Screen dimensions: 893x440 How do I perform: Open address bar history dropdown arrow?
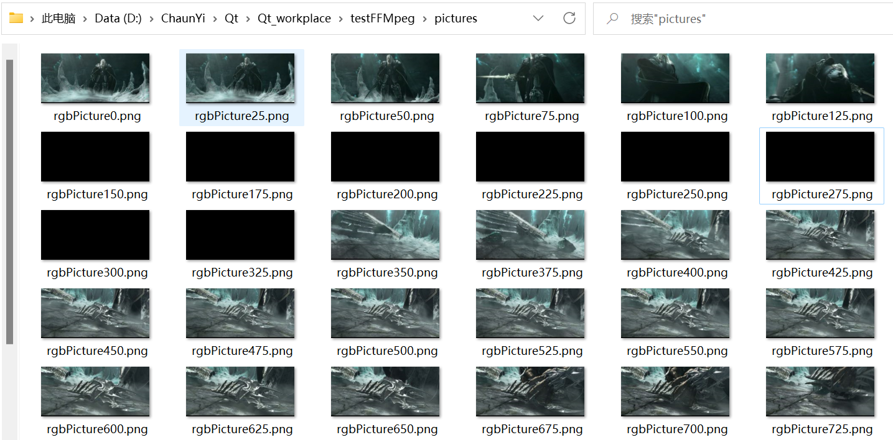click(538, 19)
